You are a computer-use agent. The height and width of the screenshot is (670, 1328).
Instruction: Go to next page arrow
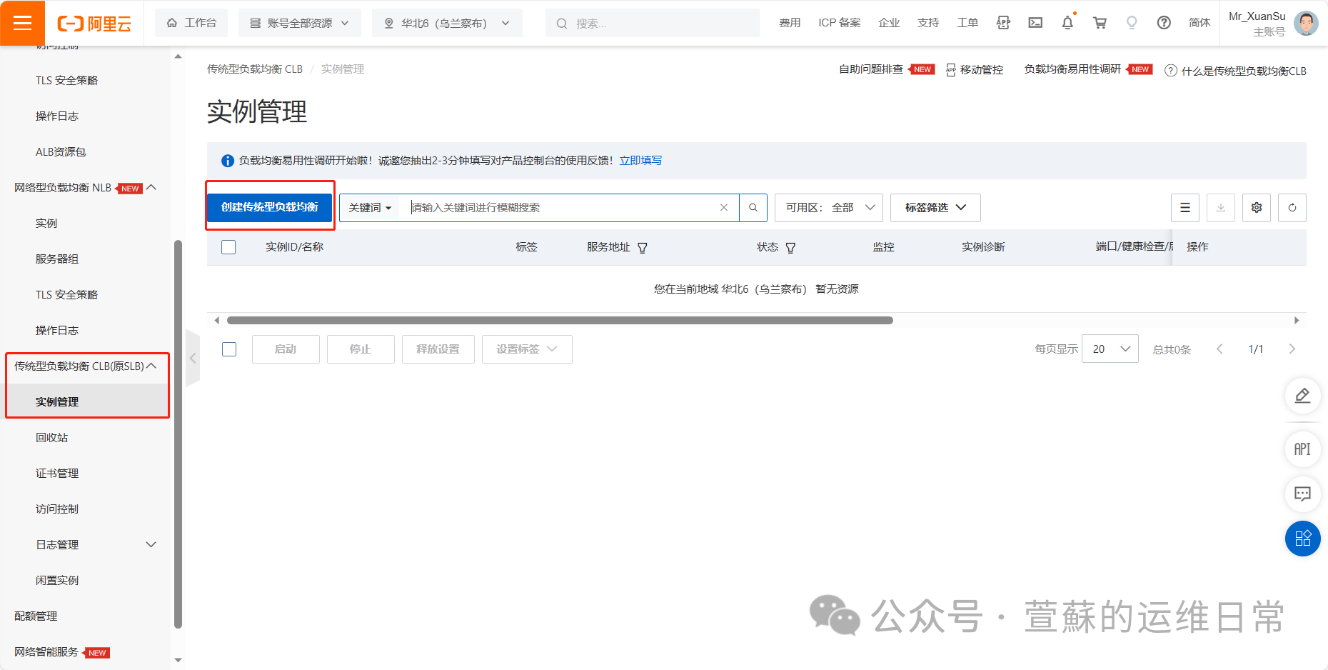(1292, 349)
